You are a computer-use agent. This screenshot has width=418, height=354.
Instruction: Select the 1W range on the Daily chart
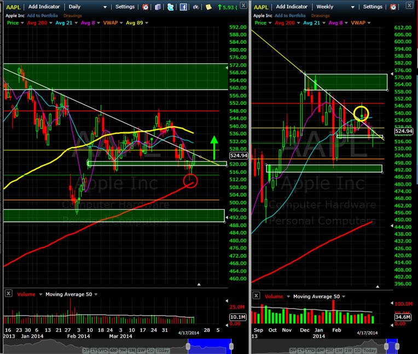tap(141, 350)
